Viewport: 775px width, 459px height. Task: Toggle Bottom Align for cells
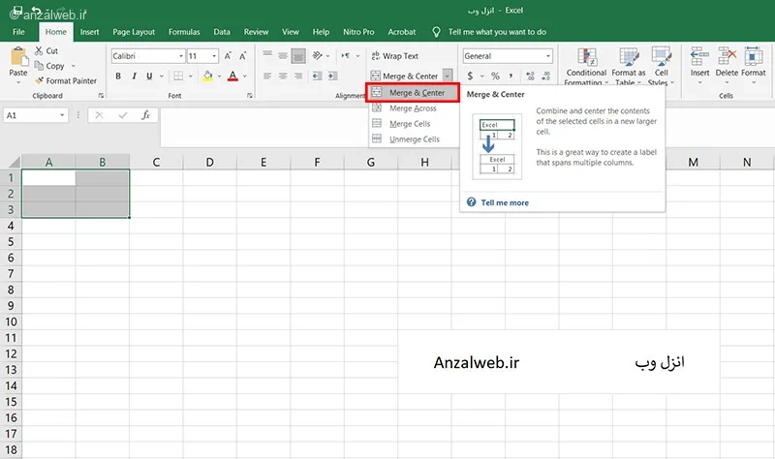pos(298,56)
